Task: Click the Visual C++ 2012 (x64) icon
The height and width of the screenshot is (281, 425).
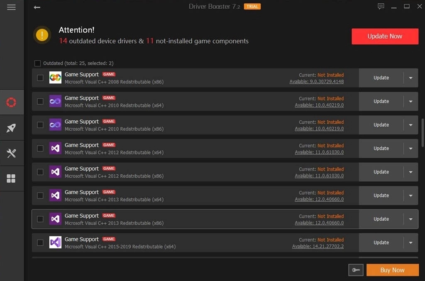Action: [55, 149]
